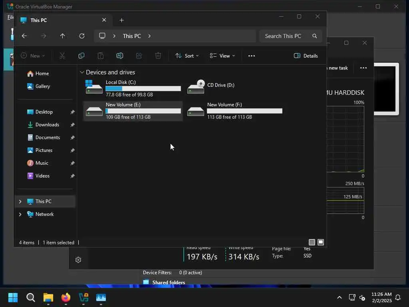Image resolution: width=409 pixels, height=307 pixels.
Task: Click New Volume (E:) usage bar
Action: 143,111
